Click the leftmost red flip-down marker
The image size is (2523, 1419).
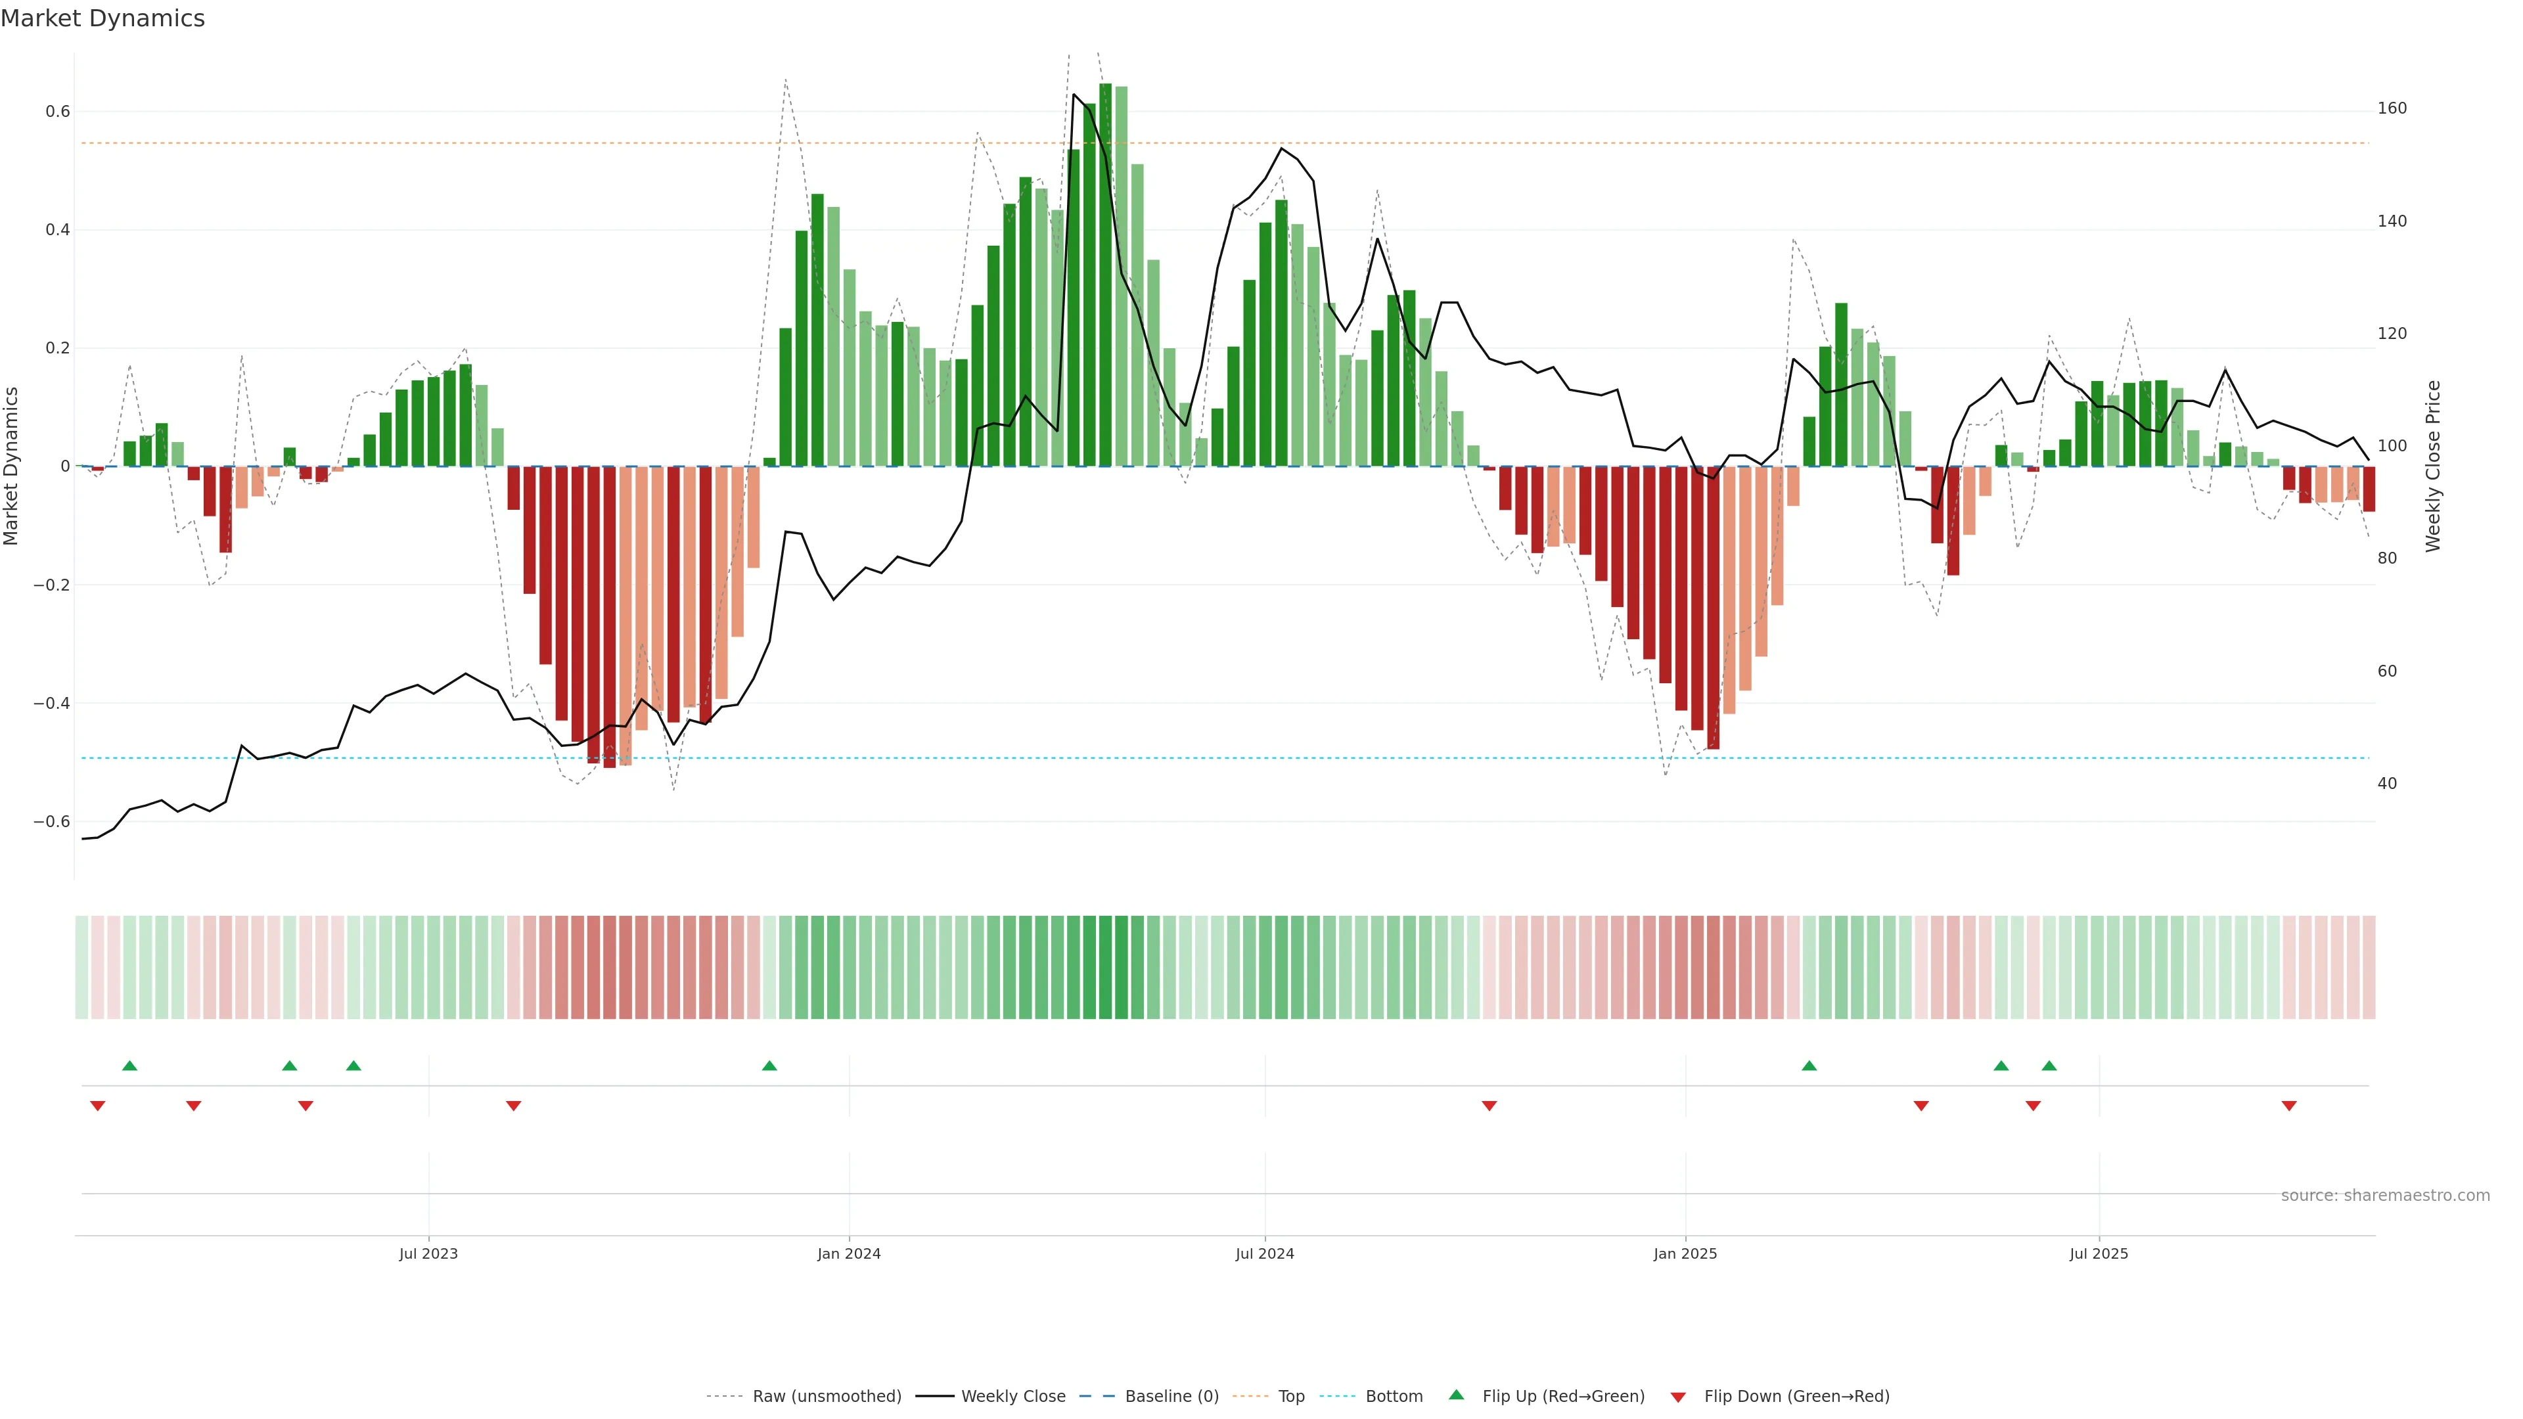97,1106
